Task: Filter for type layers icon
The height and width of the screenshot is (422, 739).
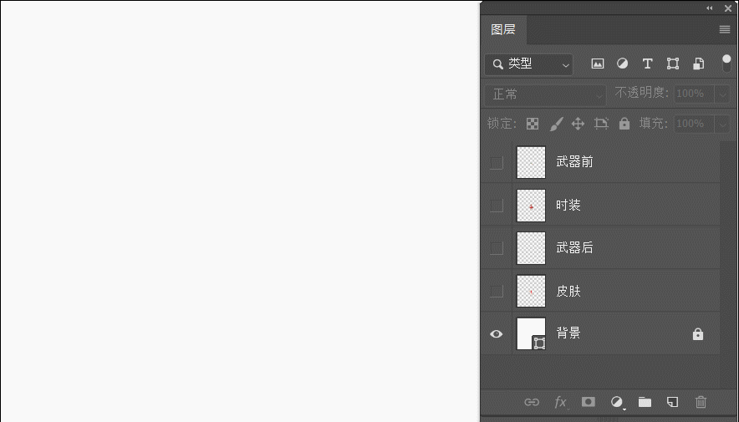Action: point(648,64)
